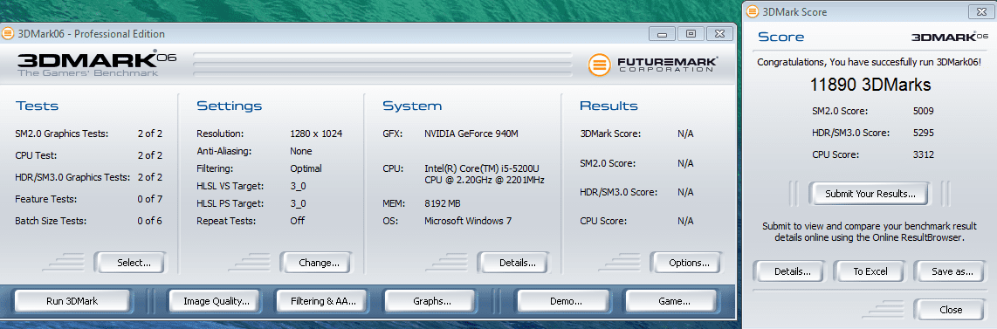Start the benchmark with Run 3DMark
The height and width of the screenshot is (329, 997).
(x=72, y=301)
